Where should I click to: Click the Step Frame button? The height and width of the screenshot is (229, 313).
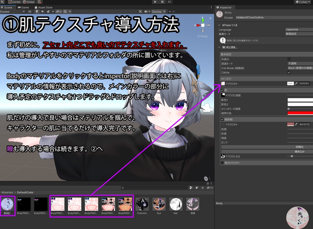click(x=169, y=2)
